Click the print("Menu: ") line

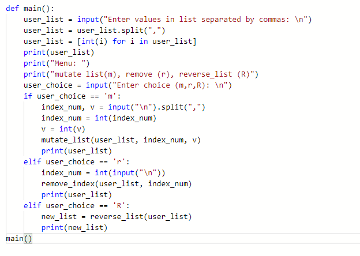pyautogui.click(x=57, y=63)
